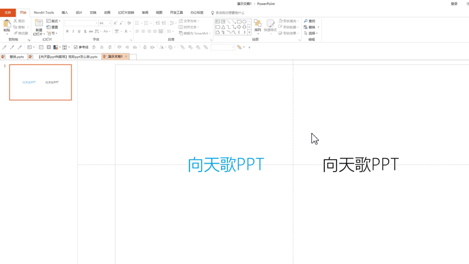The width and height of the screenshot is (469, 264).
Task: Toggle text shadow S button
Action: 85,31
